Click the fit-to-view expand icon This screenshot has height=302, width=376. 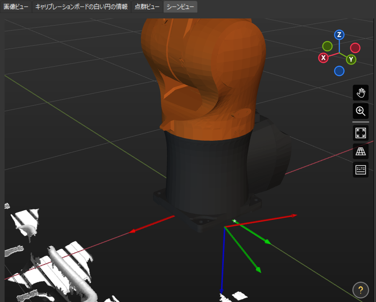361,133
